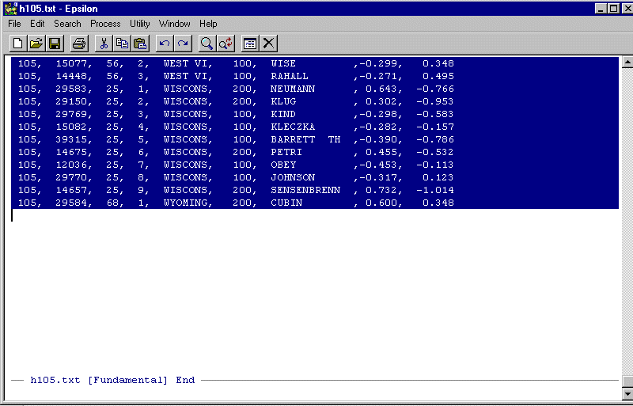Paste from clipboard using the toolbar icon
Viewport: 633px width, 406px height.
(141, 44)
